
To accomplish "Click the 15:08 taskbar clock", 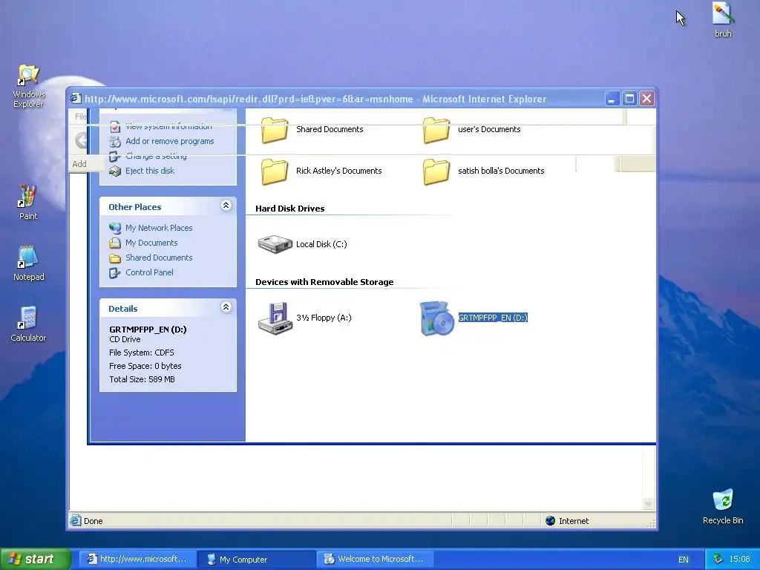I will [x=739, y=559].
